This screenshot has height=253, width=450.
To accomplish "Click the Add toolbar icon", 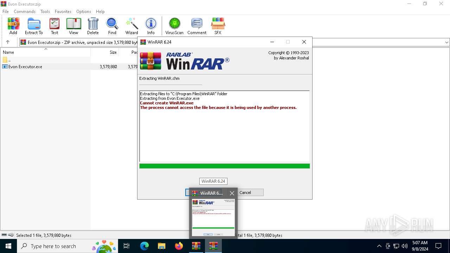I will 13,26.
